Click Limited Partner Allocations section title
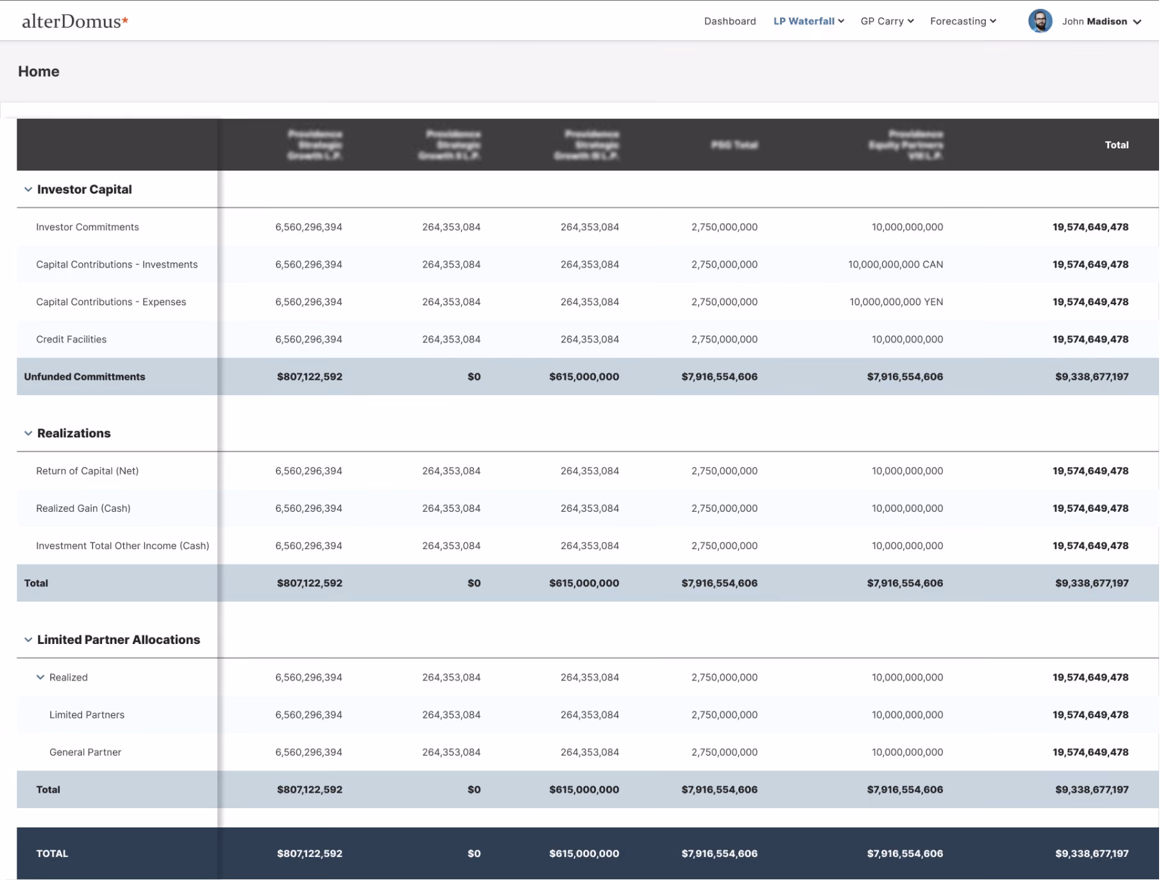This screenshot has height=880, width=1161. pos(119,641)
